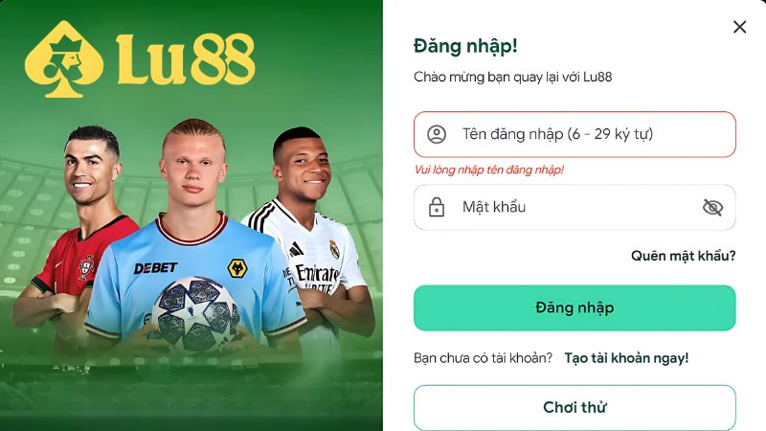The height and width of the screenshot is (431, 766).
Task: Select the Chơi thử trial button
Action: (x=574, y=408)
